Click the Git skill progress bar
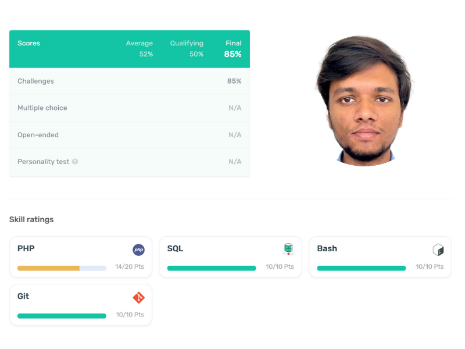Screen dimensions: 465x349 pyautogui.click(x=62, y=316)
